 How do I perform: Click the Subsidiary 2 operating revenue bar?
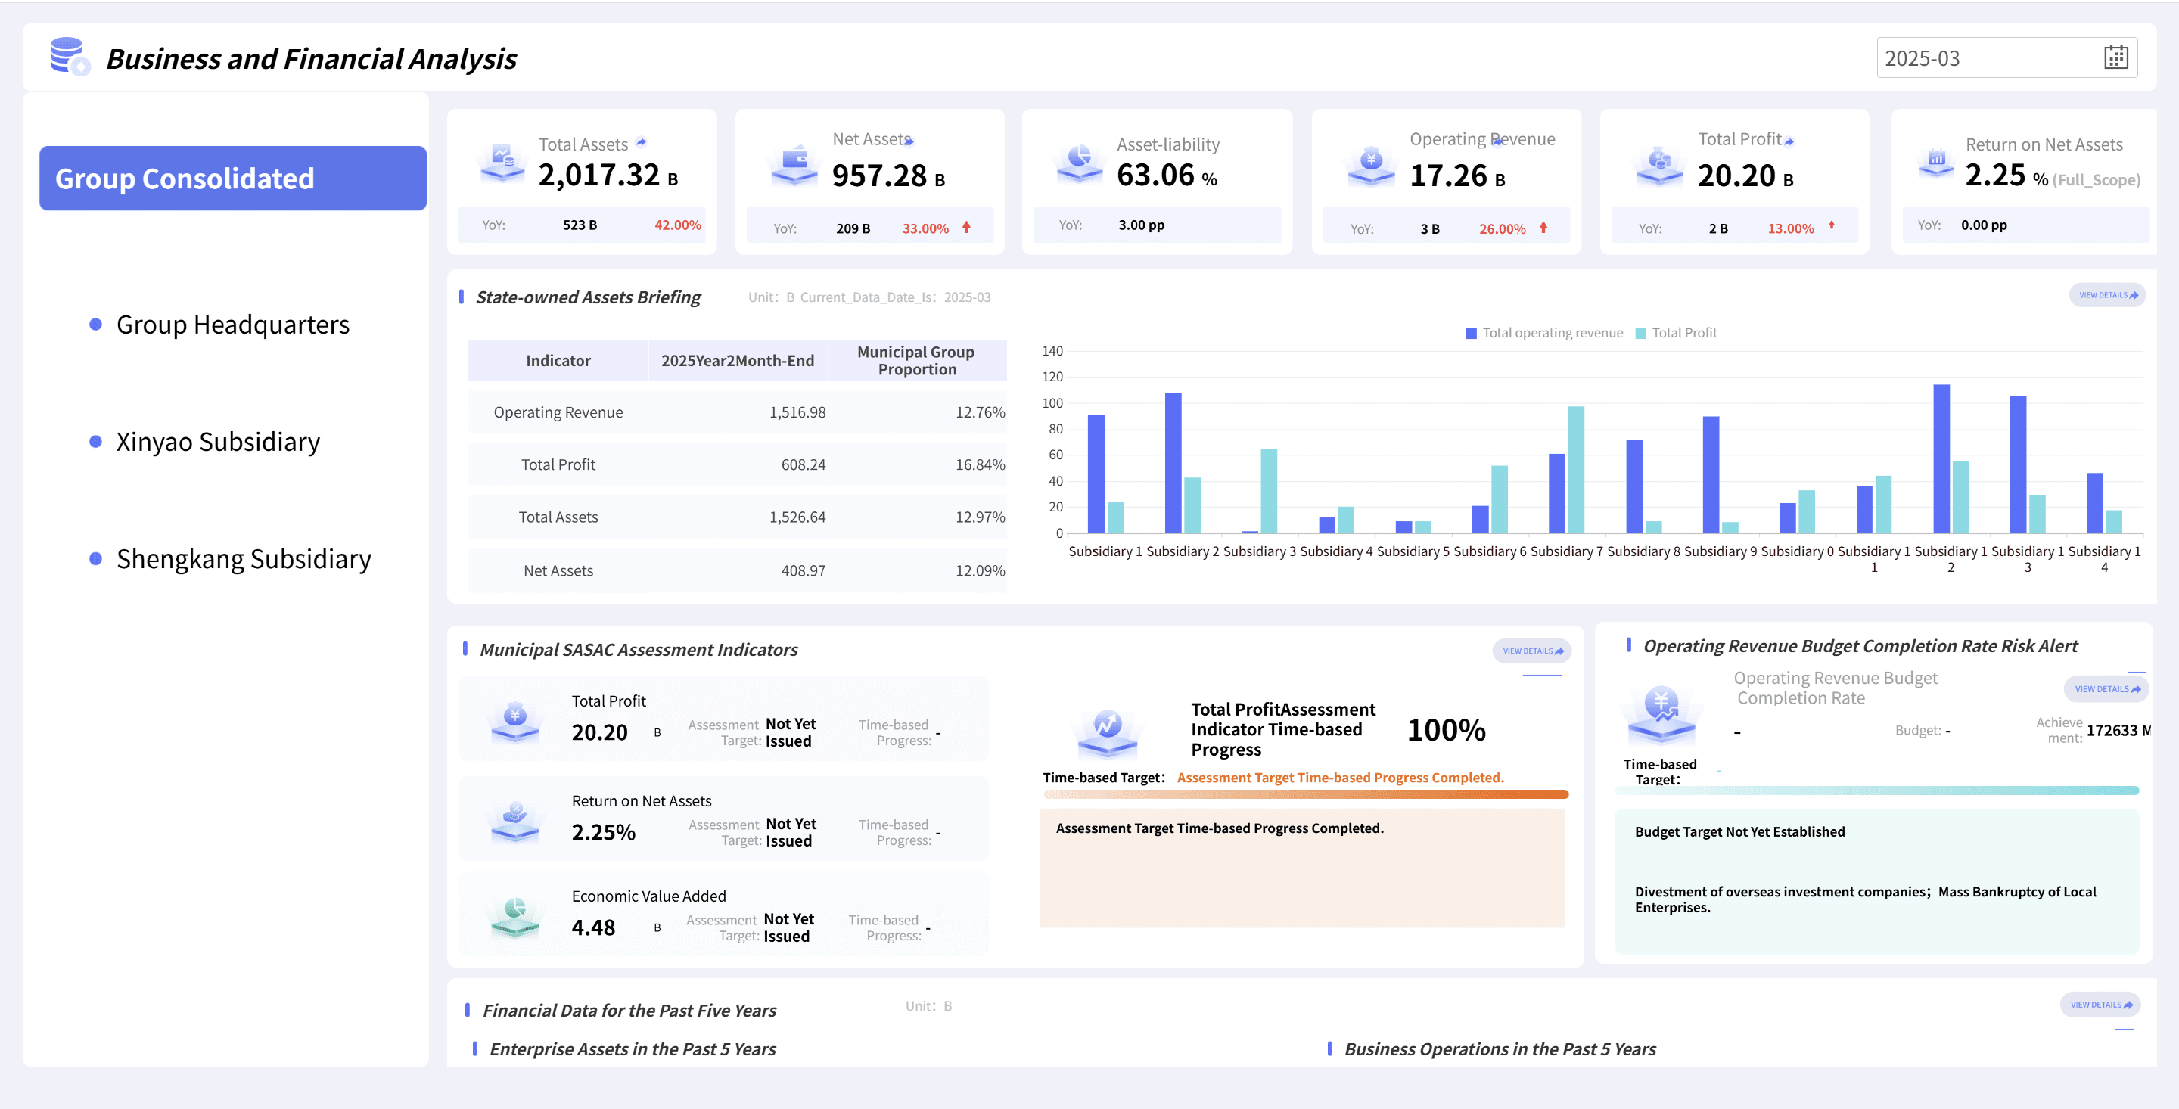(1173, 463)
